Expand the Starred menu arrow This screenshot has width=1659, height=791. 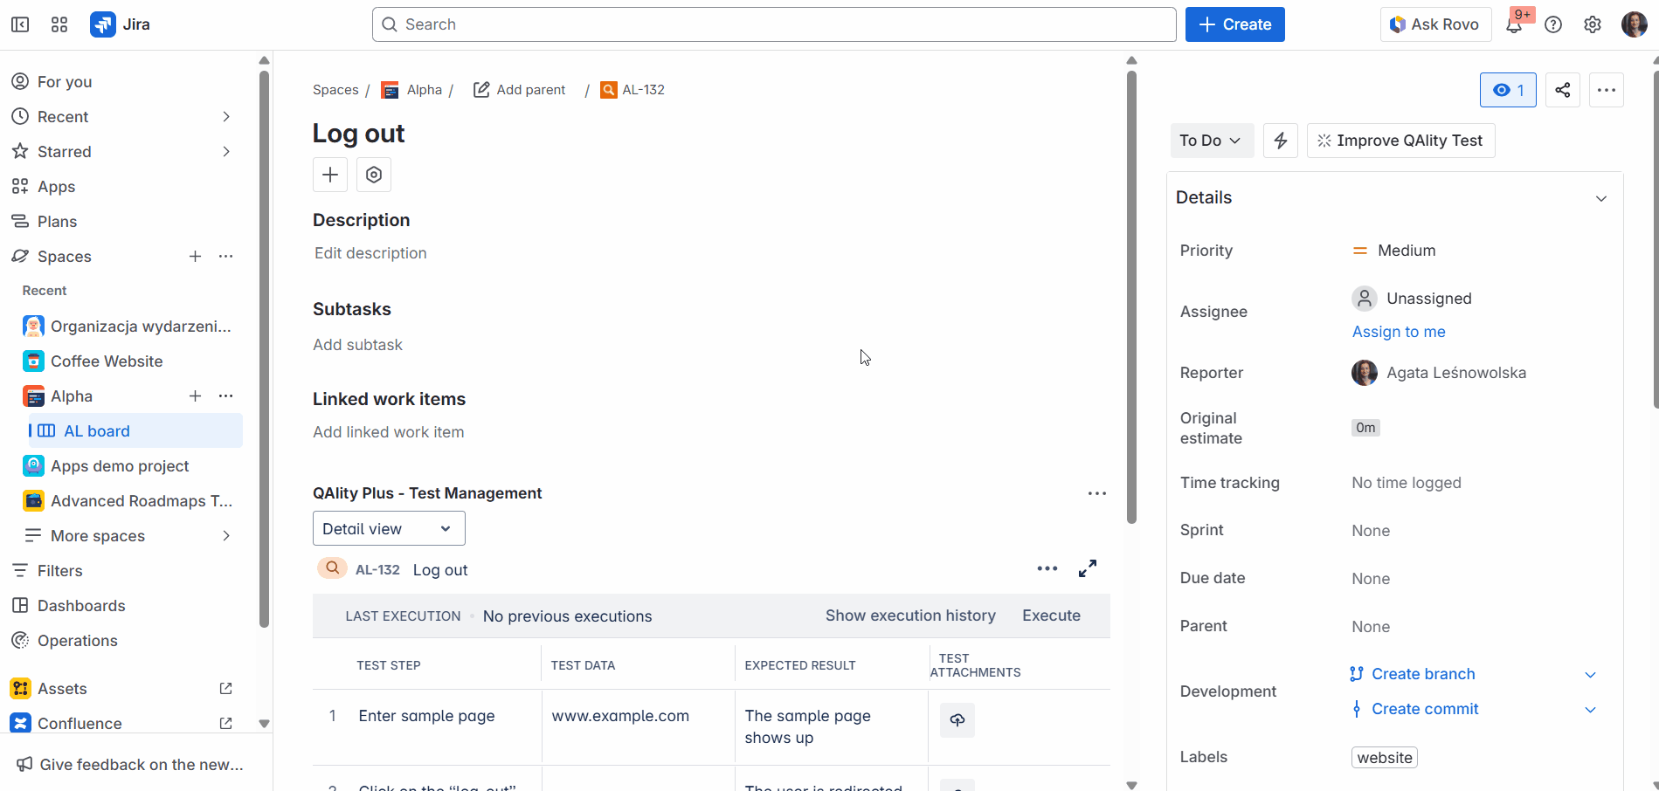click(x=226, y=152)
